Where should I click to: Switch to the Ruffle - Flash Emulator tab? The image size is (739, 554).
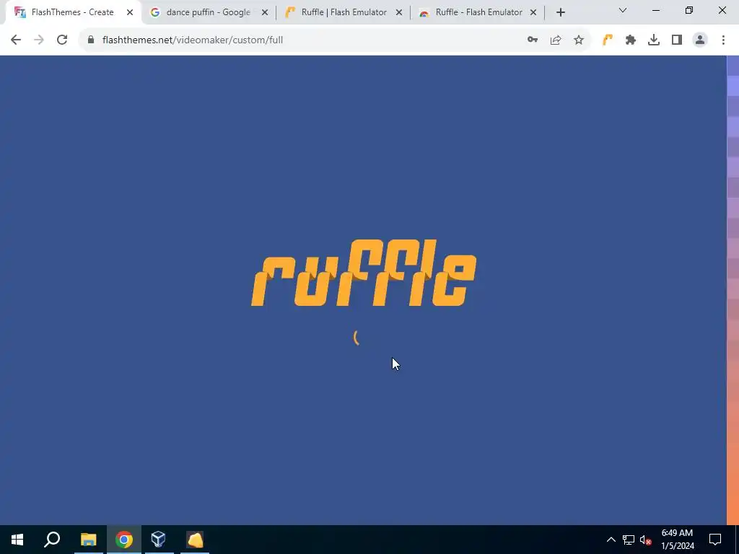tap(478, 12)
